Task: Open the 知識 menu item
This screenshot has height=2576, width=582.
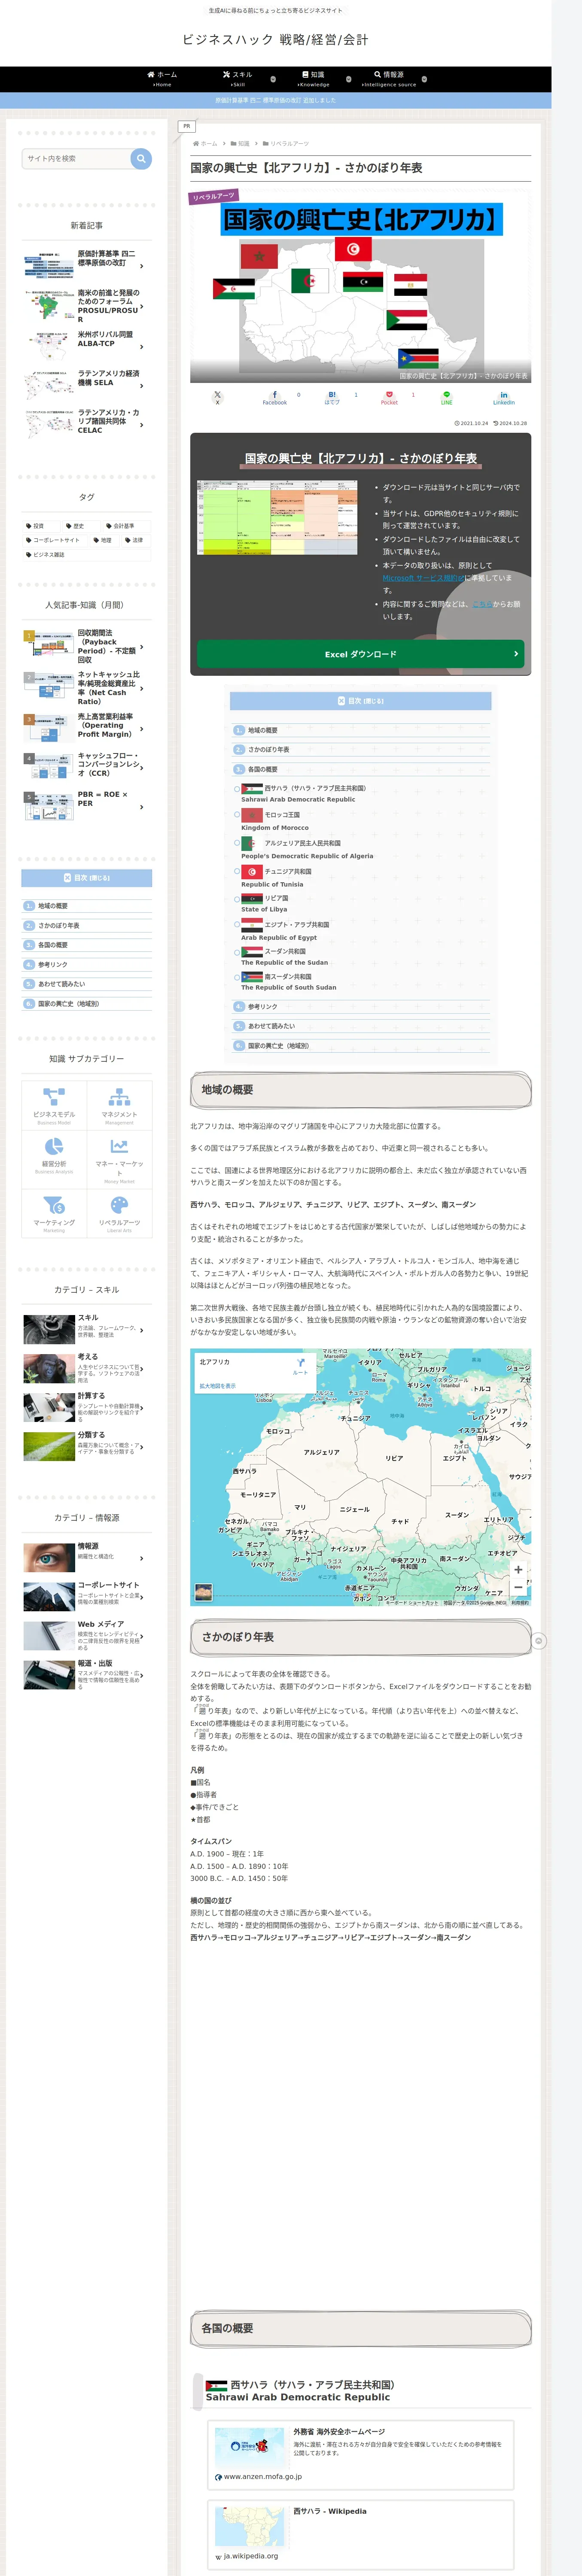Action: (x=314, y=79)
